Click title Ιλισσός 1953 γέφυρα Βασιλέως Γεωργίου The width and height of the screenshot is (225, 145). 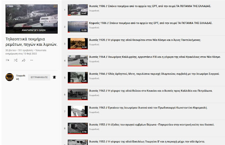[147, 141]
